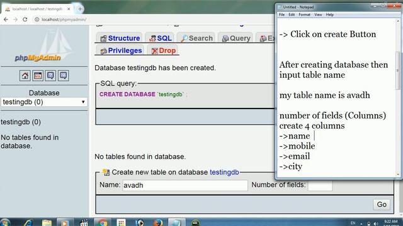
Task: Open a new browser tab
Action: [x=80, y=9]
